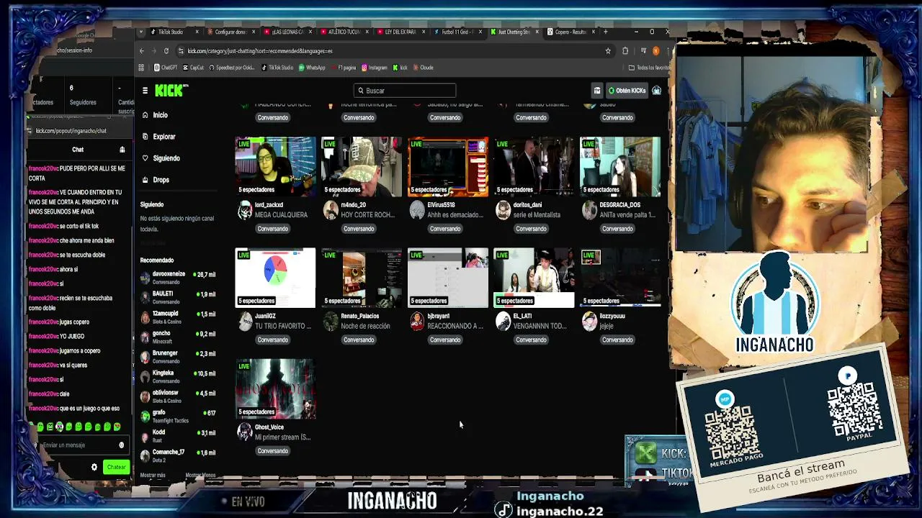The image size is (922, 518).
Task: Open the Chrome apps grid shortcut
Action: pos(141,68)
